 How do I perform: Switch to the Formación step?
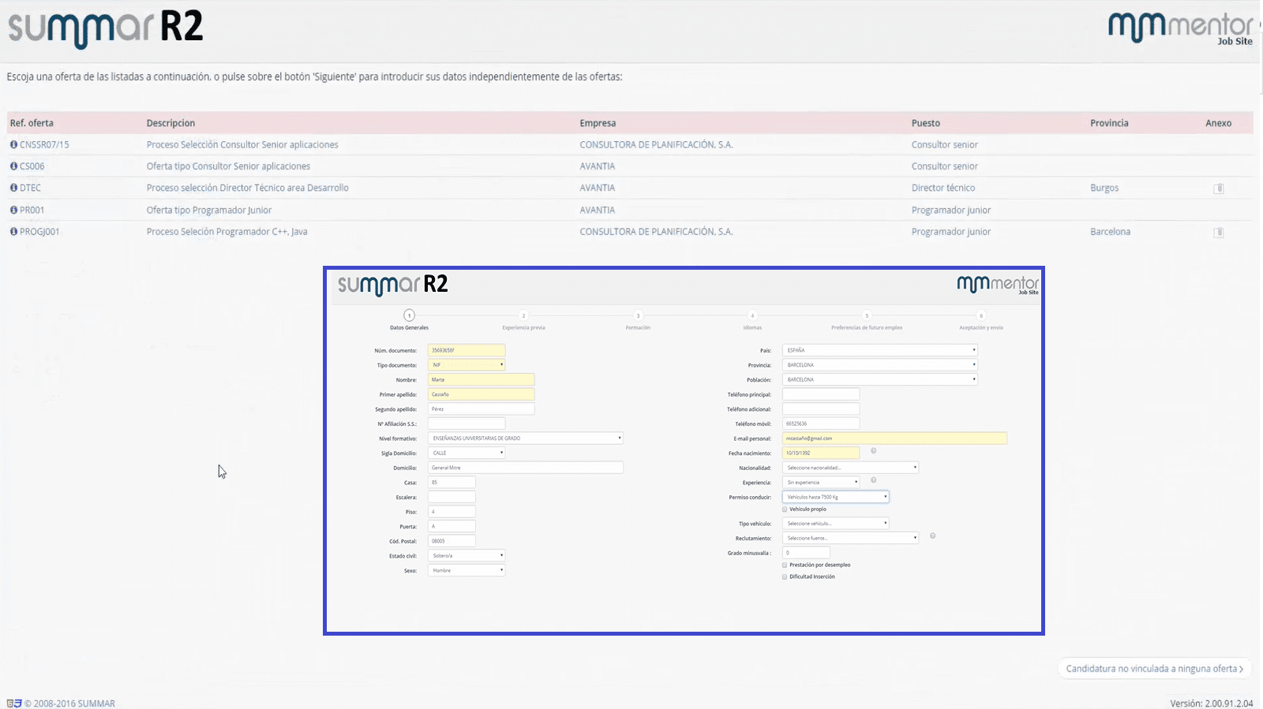tap(638, 320)
